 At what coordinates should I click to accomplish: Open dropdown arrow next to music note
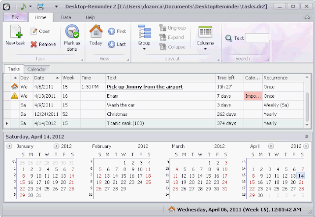click(x=31, y=6)
